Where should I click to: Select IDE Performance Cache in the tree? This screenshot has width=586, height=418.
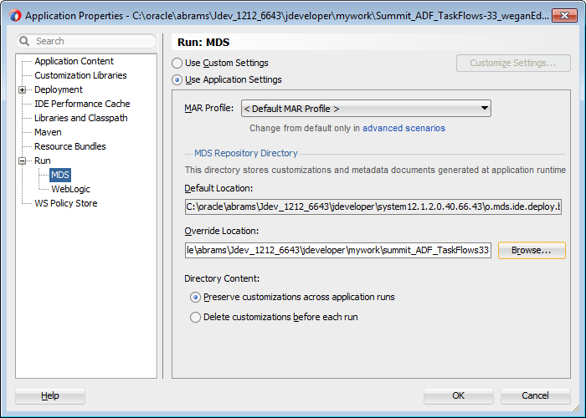82,104
